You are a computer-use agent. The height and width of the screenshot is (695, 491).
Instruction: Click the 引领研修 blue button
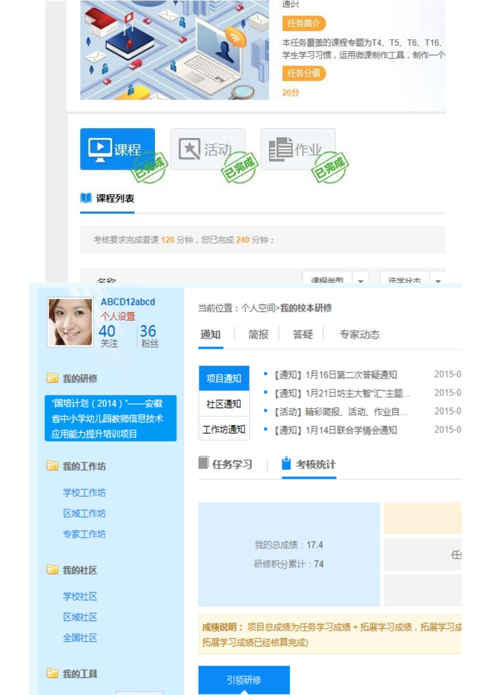point(244,680)
